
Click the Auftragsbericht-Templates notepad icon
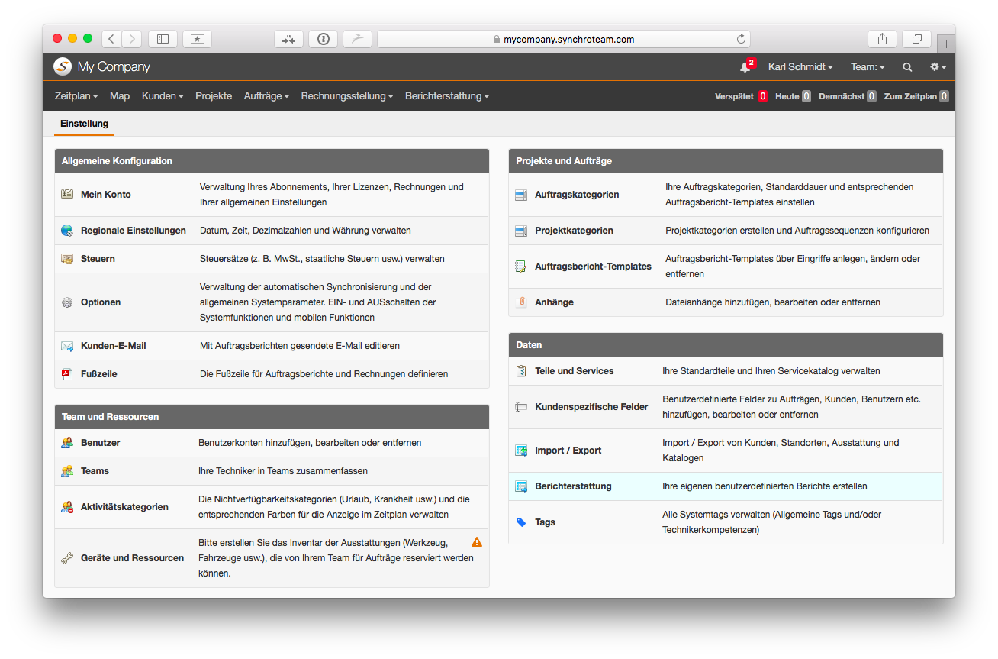click(x=521, y=267)
